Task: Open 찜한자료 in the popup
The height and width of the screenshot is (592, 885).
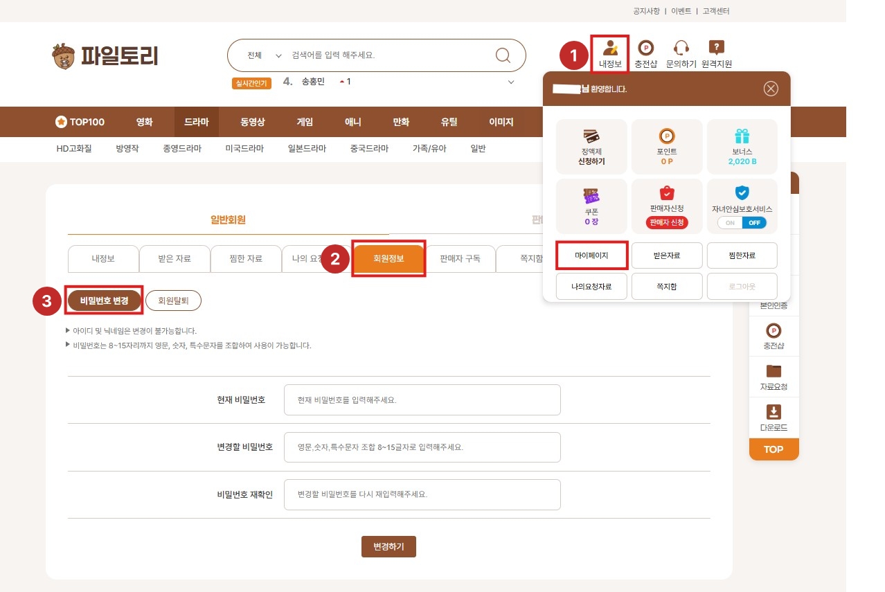Action: tap(742, 255)
